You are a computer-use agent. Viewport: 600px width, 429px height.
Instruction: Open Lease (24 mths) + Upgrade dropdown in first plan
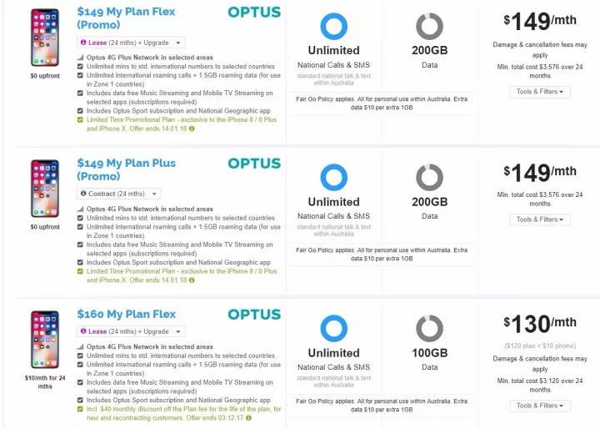point(131,43)
